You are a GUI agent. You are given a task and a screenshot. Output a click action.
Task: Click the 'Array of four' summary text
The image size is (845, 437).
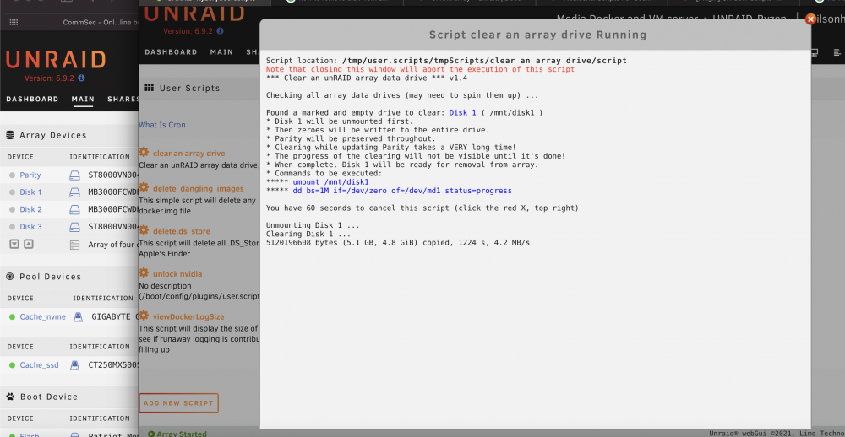(112, 245)
